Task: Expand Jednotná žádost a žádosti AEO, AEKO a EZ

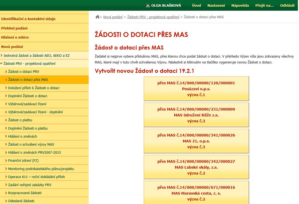Action: 44,55
